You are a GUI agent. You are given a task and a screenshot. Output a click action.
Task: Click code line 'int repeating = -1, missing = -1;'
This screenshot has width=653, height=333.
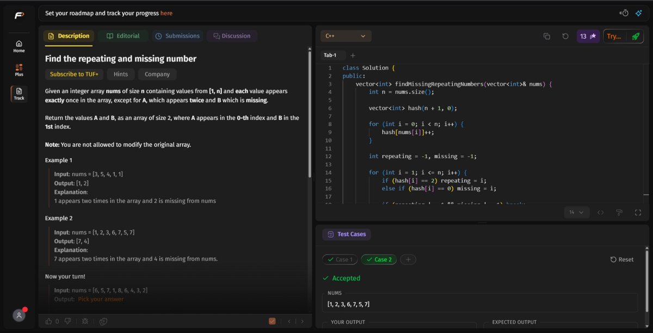pyautogui.click(x=423, y=156)
